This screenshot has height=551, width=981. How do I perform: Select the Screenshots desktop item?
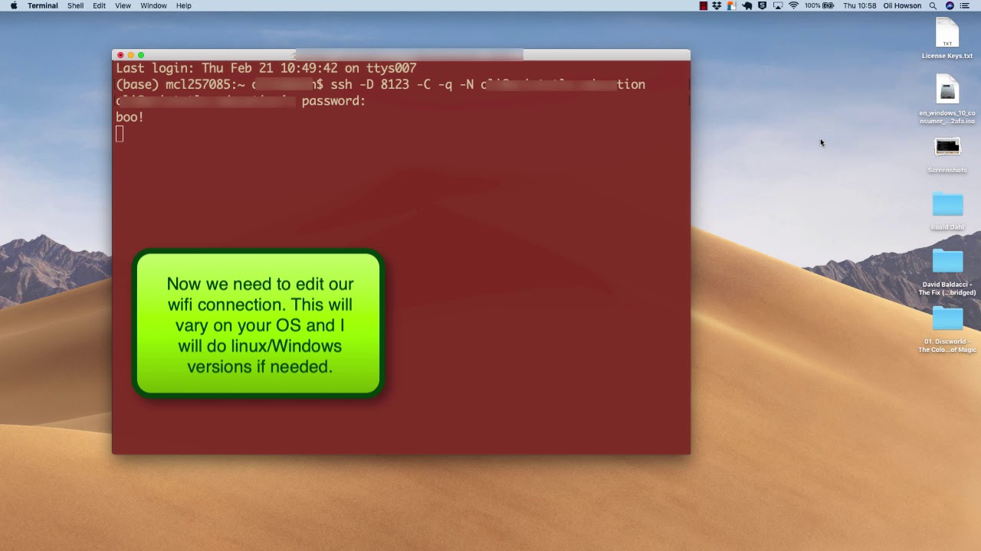(947, 155)
